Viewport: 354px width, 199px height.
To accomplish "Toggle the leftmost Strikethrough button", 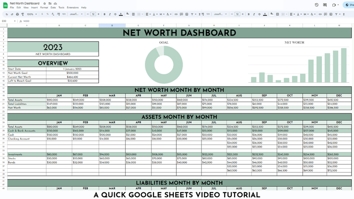I will pyautogui.click(x=115, y=14).
